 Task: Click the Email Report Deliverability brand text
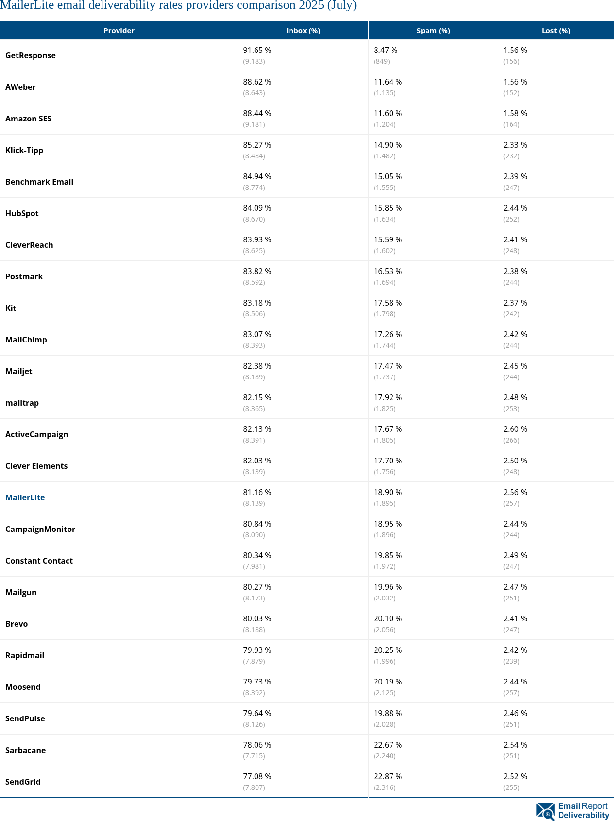coord(583,811)
